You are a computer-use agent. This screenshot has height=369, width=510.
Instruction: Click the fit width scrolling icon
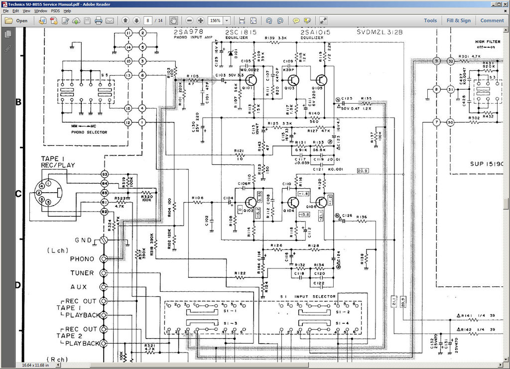click(x=242, y=20)
